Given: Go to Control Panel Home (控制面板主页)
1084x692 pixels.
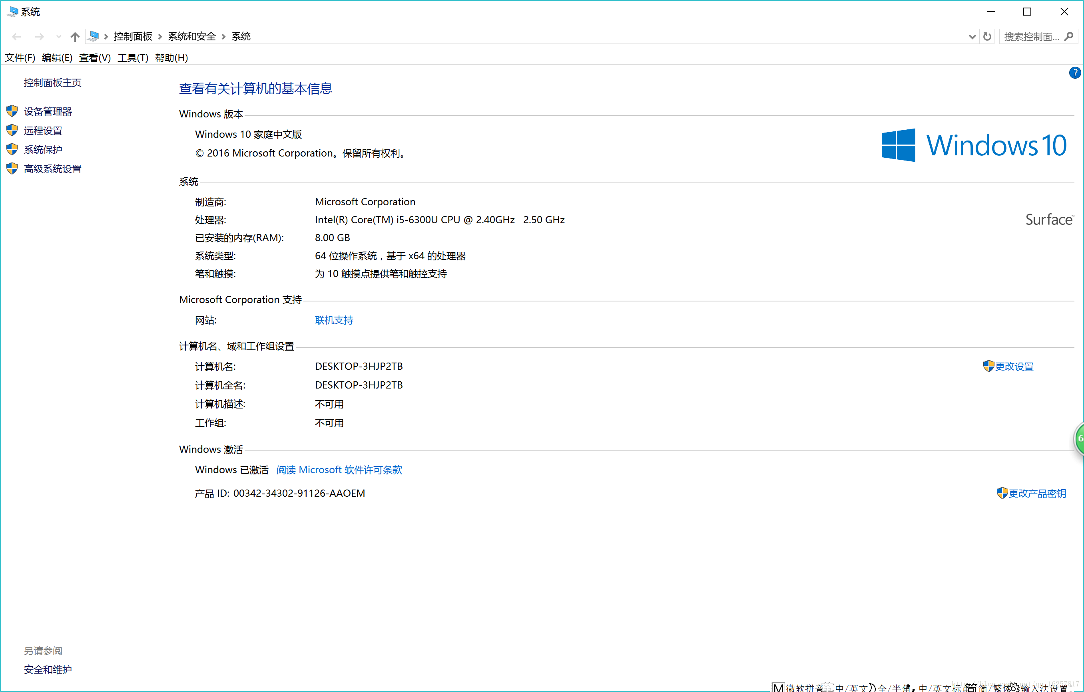Looking at the screenshot, I should pyautogui.click(x=53, y=83).
